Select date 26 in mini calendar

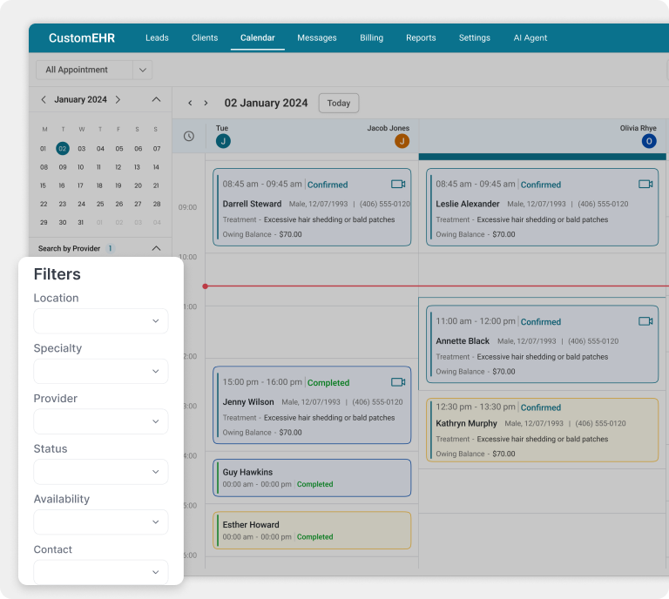coord(119,204)
